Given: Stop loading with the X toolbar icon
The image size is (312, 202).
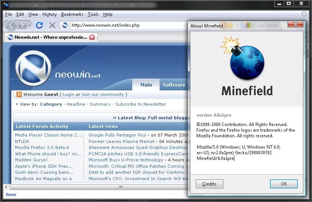Looking at the screenshot, I should 52,25.
